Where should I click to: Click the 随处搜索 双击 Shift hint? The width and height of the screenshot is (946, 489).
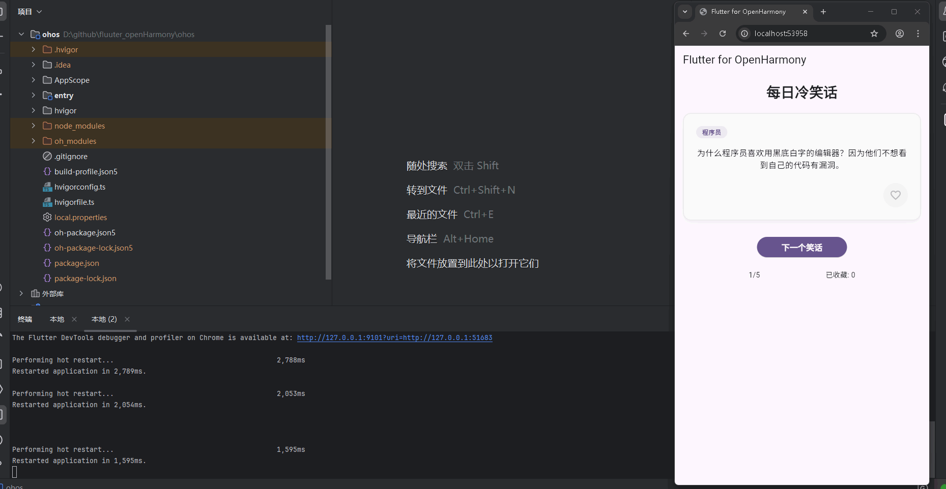click(x=452, y=166)
